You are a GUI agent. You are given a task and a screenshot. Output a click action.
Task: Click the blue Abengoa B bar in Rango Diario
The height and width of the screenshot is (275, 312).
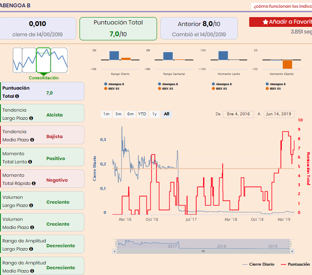[114, 55]
